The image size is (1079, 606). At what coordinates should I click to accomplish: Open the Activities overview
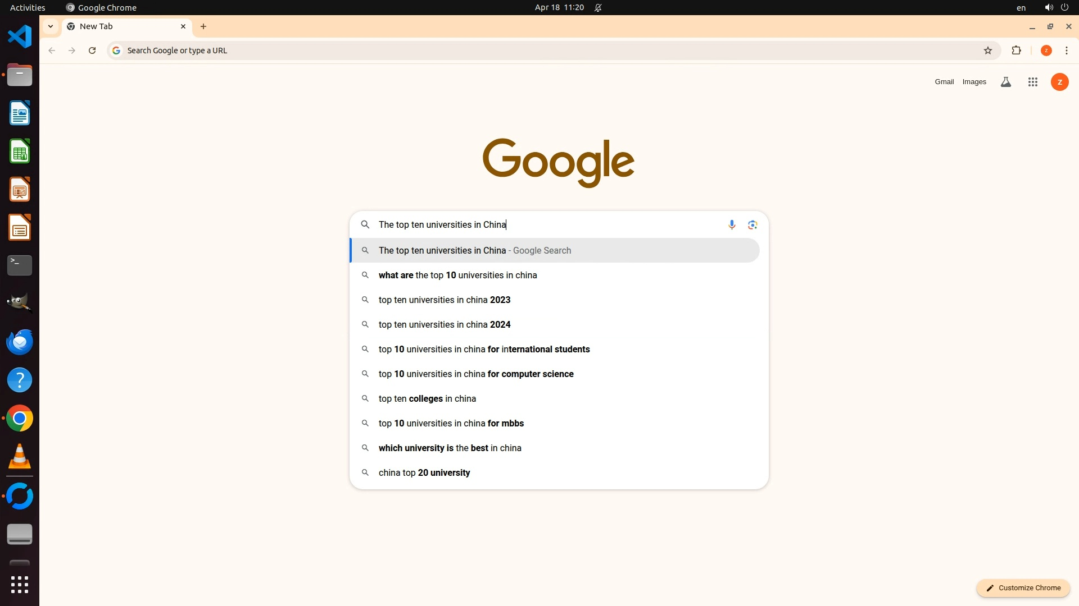(28, 7)
